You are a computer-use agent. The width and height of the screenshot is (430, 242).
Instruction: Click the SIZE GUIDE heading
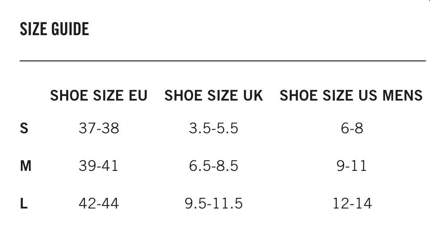click(x=54, y=29)
